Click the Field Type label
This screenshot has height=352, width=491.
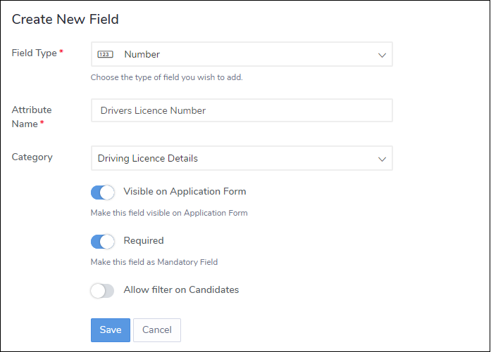[34, 53]
